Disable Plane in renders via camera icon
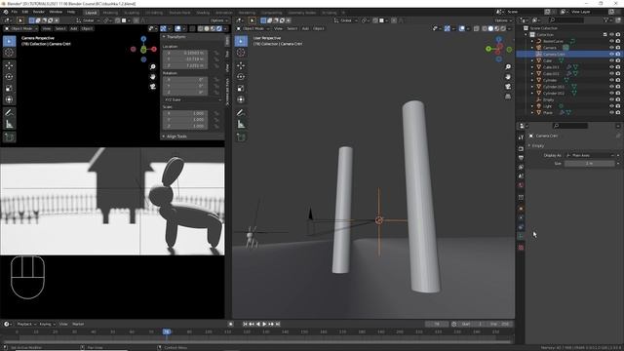 [x=618, y=113]
